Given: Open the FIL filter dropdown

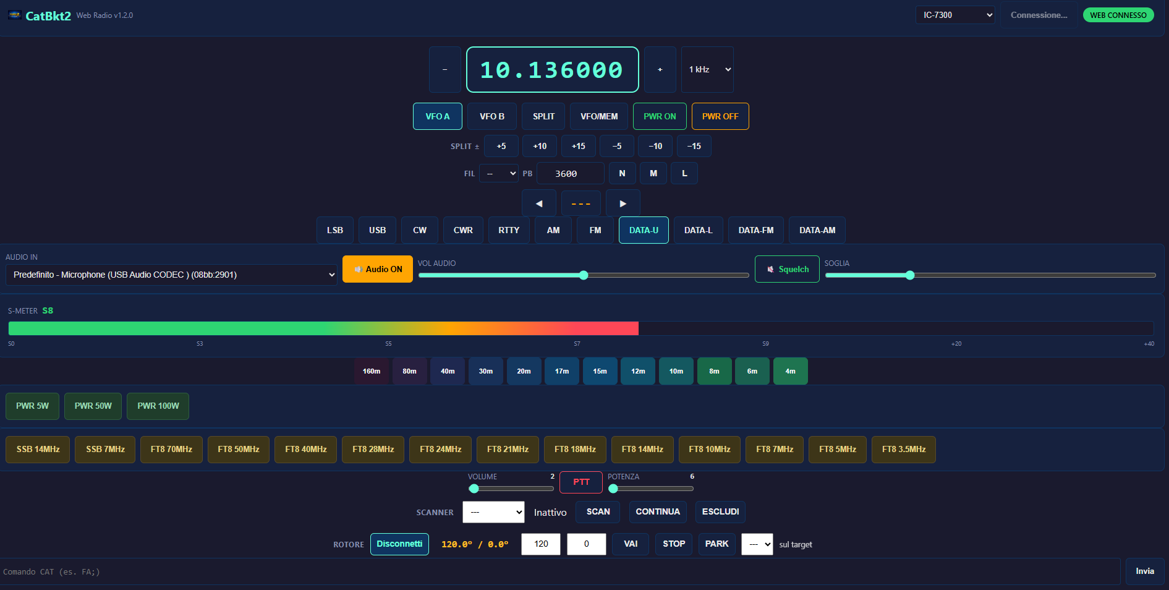Looking at the screenshot, I should point(499,174).
